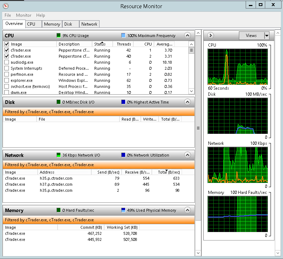283x259 pixels.
Task: Sort network list by Total (B/sec) column
Action: 167,172
